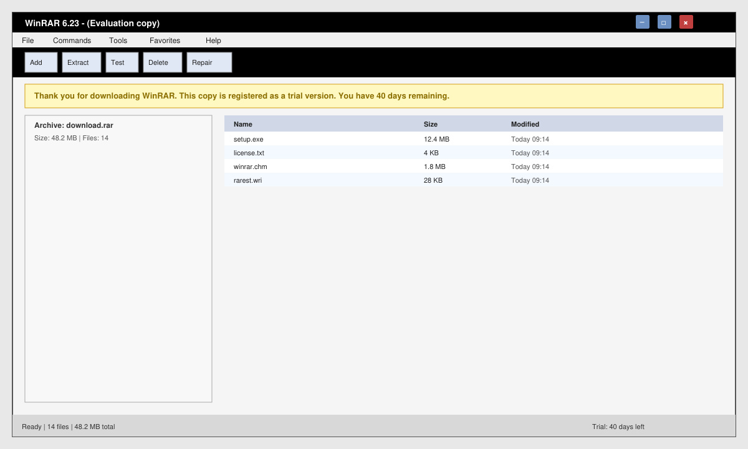Click the Repair toolbar button
Image resolution: width=748 pixels, height=449 pixels.
click(x=209, y=62)
